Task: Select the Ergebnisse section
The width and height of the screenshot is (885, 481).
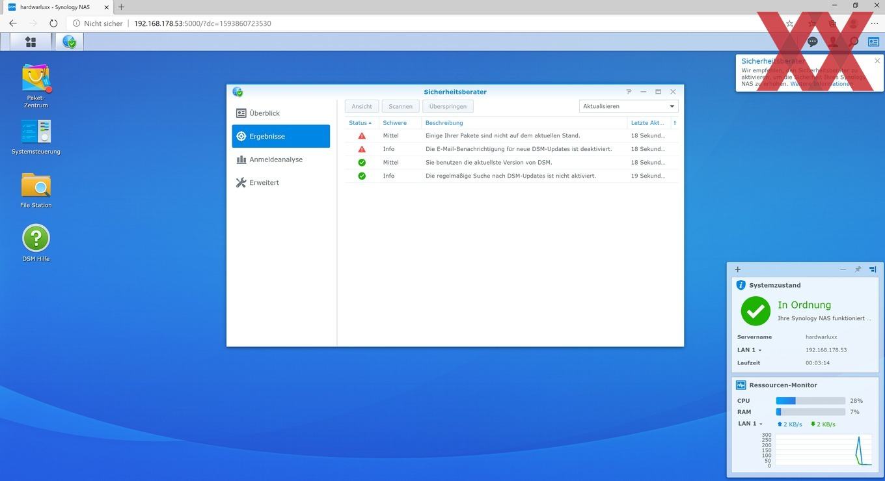Action: (x=280, y=136)
